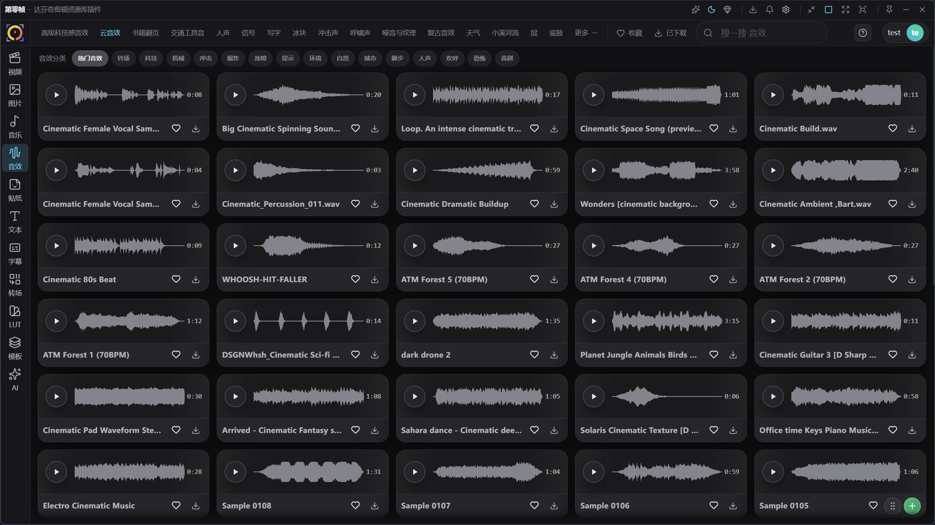Open the drag handle dots button

(x=893, y=506)
